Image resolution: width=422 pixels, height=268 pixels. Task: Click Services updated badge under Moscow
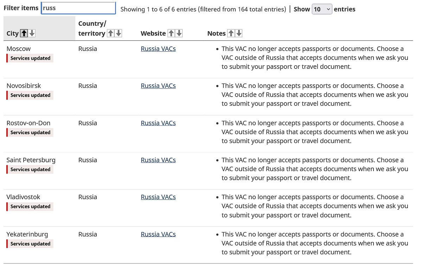click(30, 58)
